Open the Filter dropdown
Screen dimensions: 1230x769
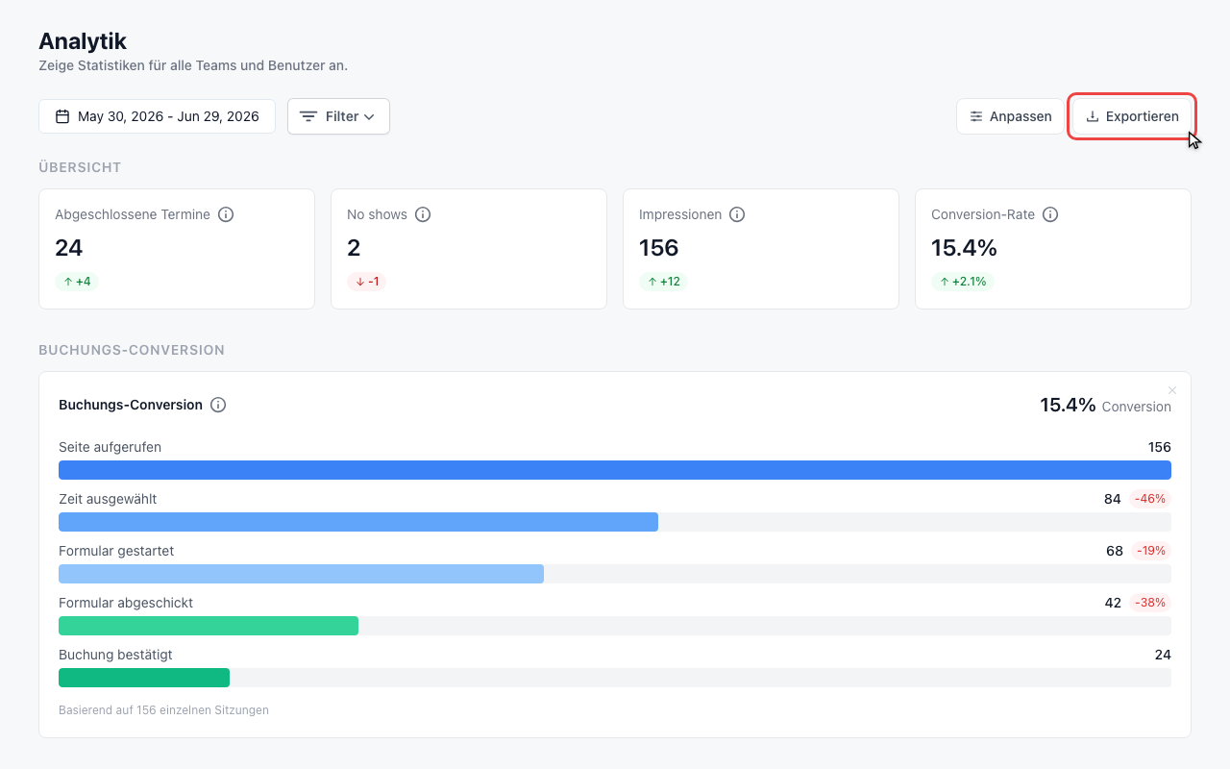pos(338,116)
